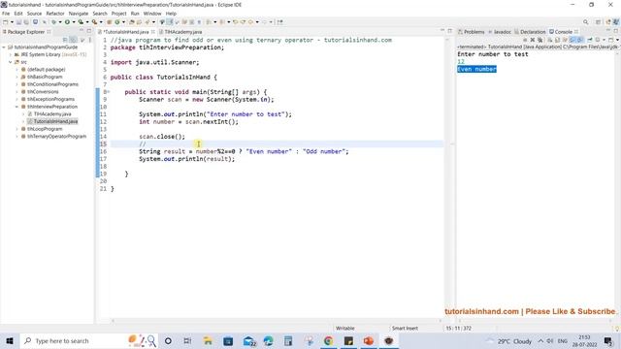The width and height of the screenshot is (621, 349).
Task: Click the green Run toolbar button
Action: coord(67,22)
